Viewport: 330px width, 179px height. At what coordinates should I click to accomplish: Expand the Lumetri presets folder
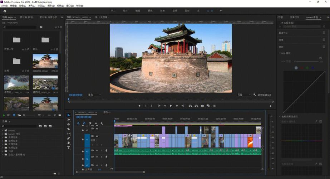click(x=2, y=134)
